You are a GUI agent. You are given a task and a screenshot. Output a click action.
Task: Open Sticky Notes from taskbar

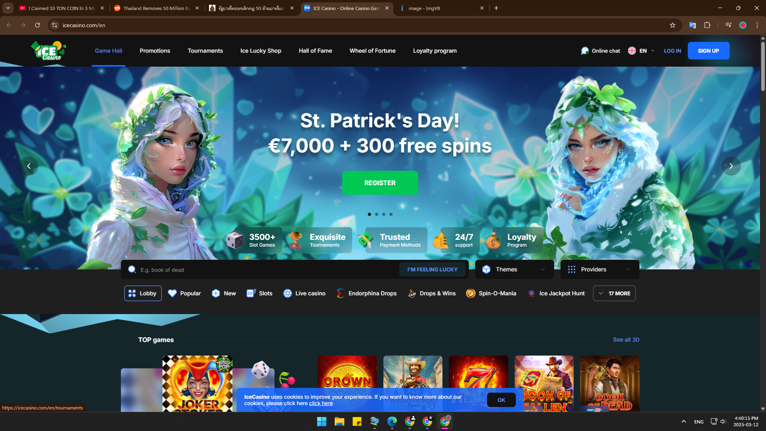(357, 421)
